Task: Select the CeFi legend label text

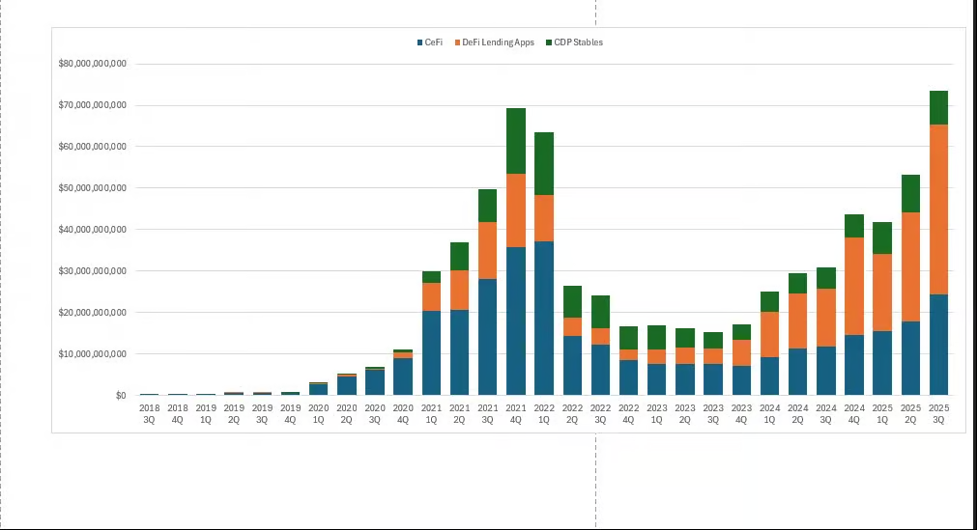Action: [433, 42]
